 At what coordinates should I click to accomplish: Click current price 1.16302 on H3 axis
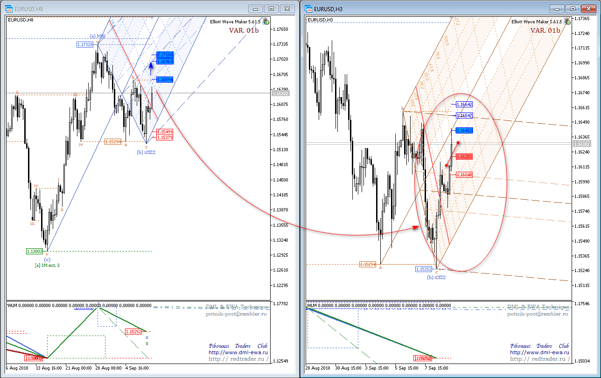(582, 144)
